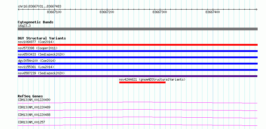The image size is (266, 129).
Task: Click the 83667400 ruler position label
Action: (213, 12)
